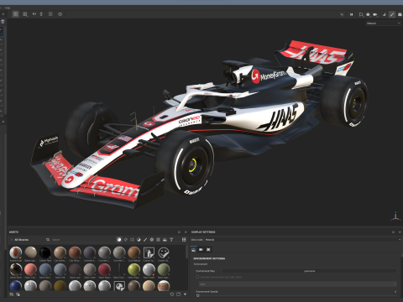The width and height of the screenshot is (403, 302).
Task: Pause engine computations with the pause icon
Action: [351, 14]
